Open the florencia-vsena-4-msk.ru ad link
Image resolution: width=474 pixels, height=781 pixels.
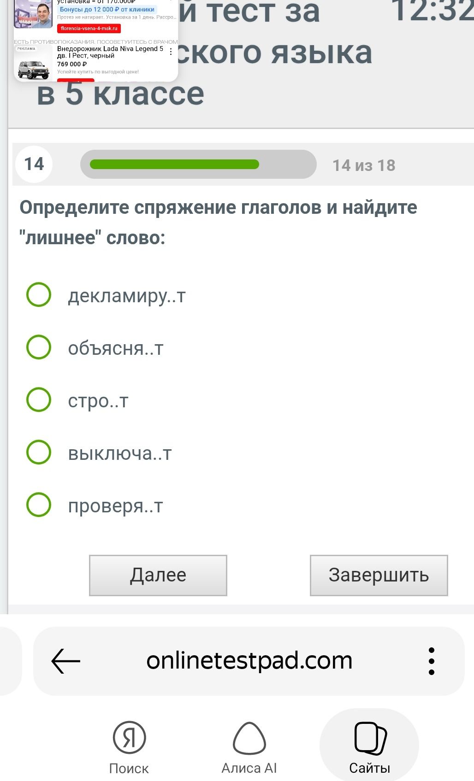coord(89,28)
